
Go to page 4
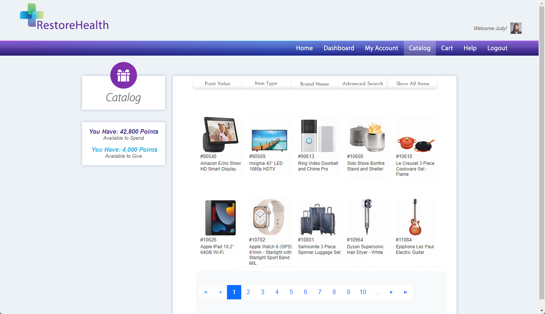point(277,292)
